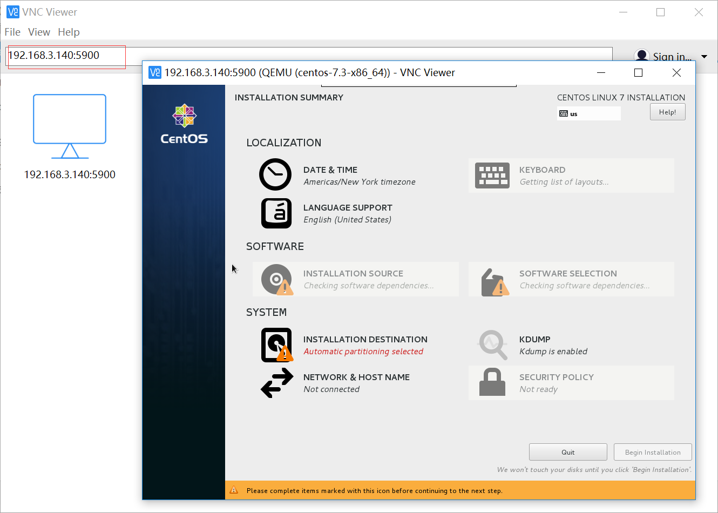Select KDUMP label

[535, 339]
